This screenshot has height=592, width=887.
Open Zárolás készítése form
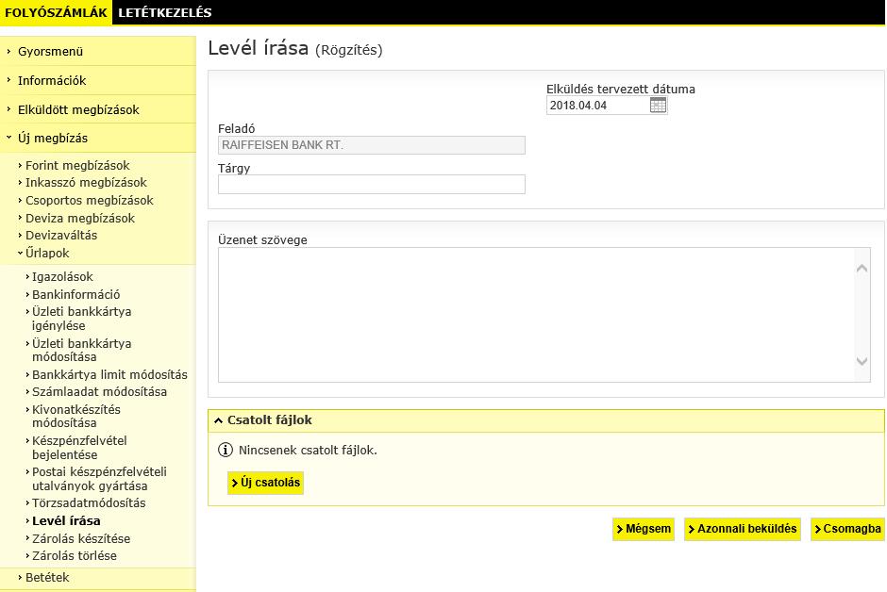tap(81, 539)
